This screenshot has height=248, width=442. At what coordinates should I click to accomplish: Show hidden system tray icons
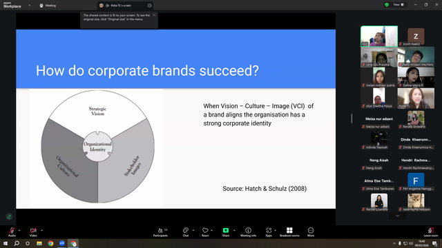pyautogui.click(x=394, y=243)
